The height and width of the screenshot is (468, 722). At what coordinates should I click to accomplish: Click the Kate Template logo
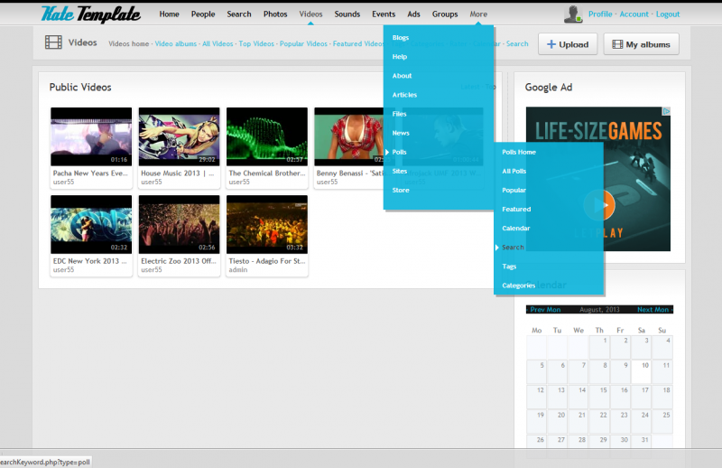[x=91, y=14]
